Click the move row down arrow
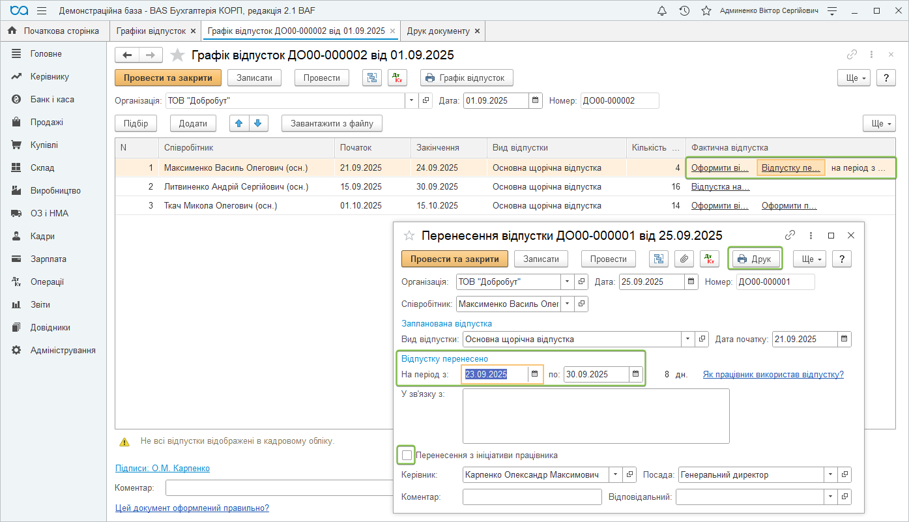The height and width of the screenshot is (522, 909). pyautogui.click(x=258, y=123)
